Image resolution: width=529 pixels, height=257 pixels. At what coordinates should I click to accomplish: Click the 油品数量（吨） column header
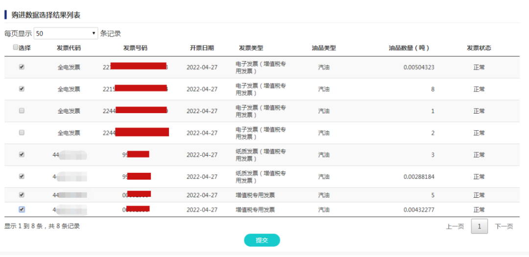(409, 48)
